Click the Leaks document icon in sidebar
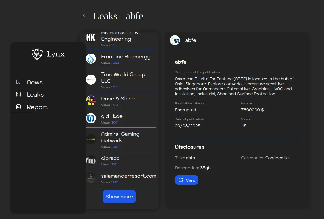This screenshot has height=219, width=324. pos(18,94)
